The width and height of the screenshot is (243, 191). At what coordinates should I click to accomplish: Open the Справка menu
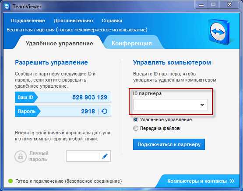112,20
